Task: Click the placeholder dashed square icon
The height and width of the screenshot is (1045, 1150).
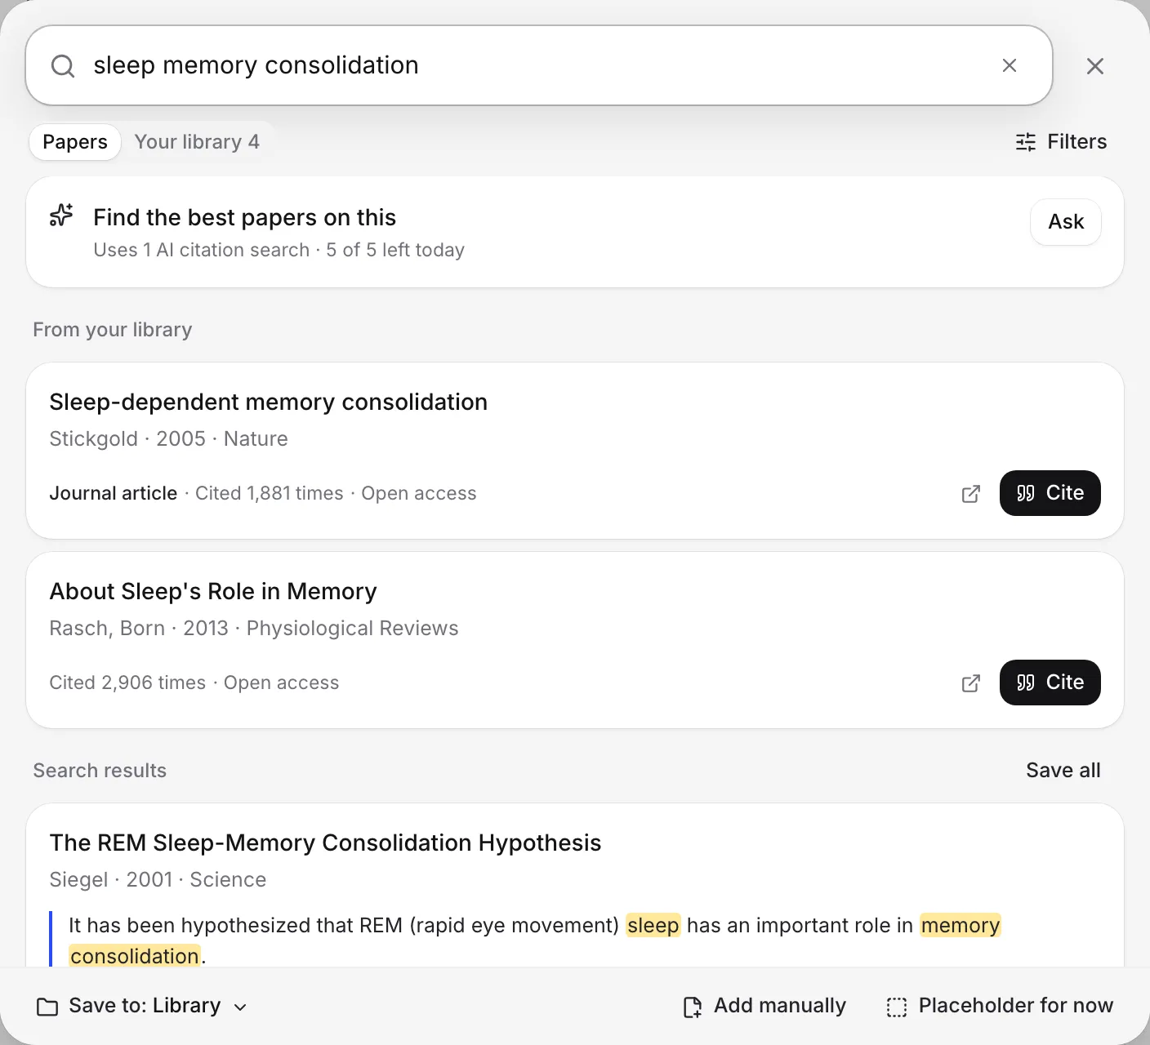Action: pyautogui.click(x=897, y=1007)
